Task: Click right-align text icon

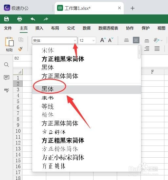Action: [147, 49]
